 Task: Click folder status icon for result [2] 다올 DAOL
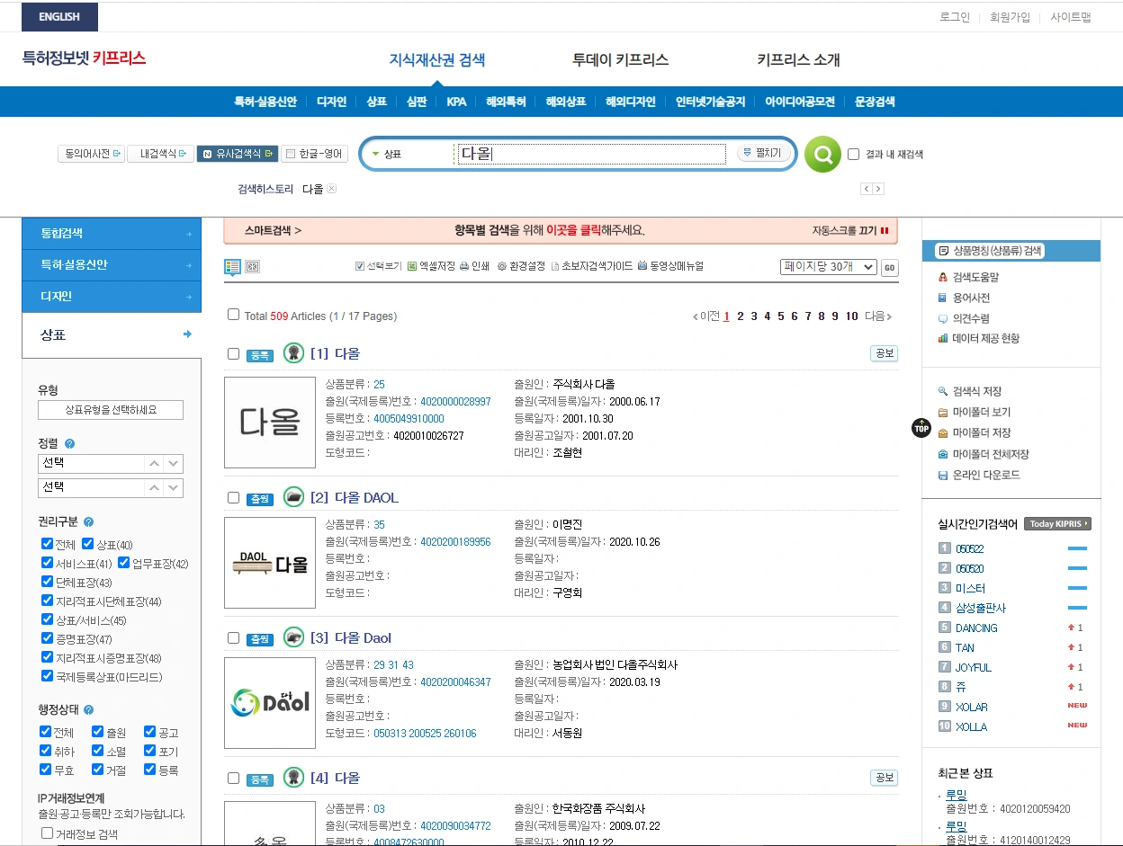(x=293, y=497)
